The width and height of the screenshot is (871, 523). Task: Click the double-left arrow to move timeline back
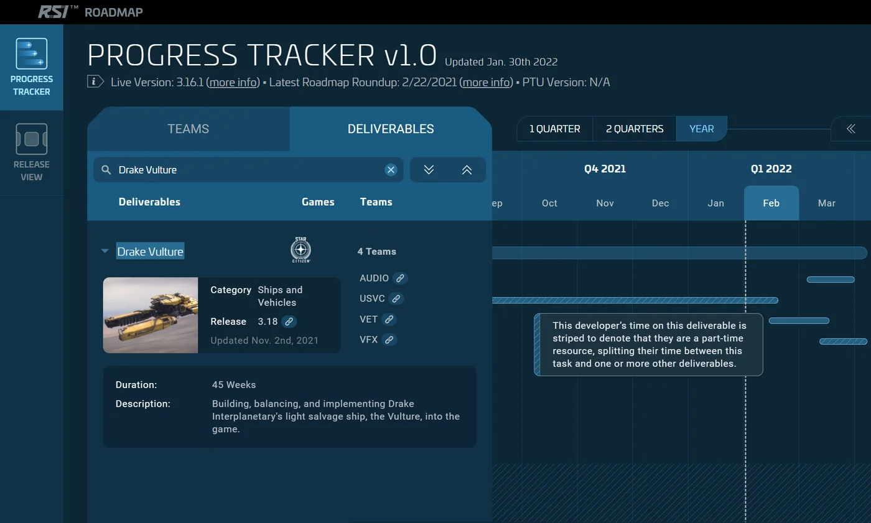pos(851,129)
